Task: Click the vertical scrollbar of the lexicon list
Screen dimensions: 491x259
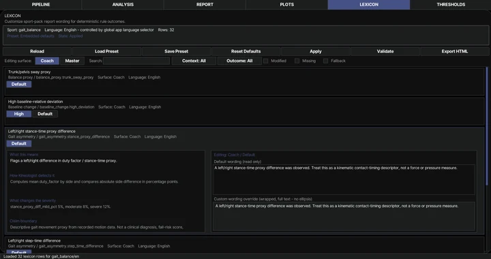Action: coord(487,125)
